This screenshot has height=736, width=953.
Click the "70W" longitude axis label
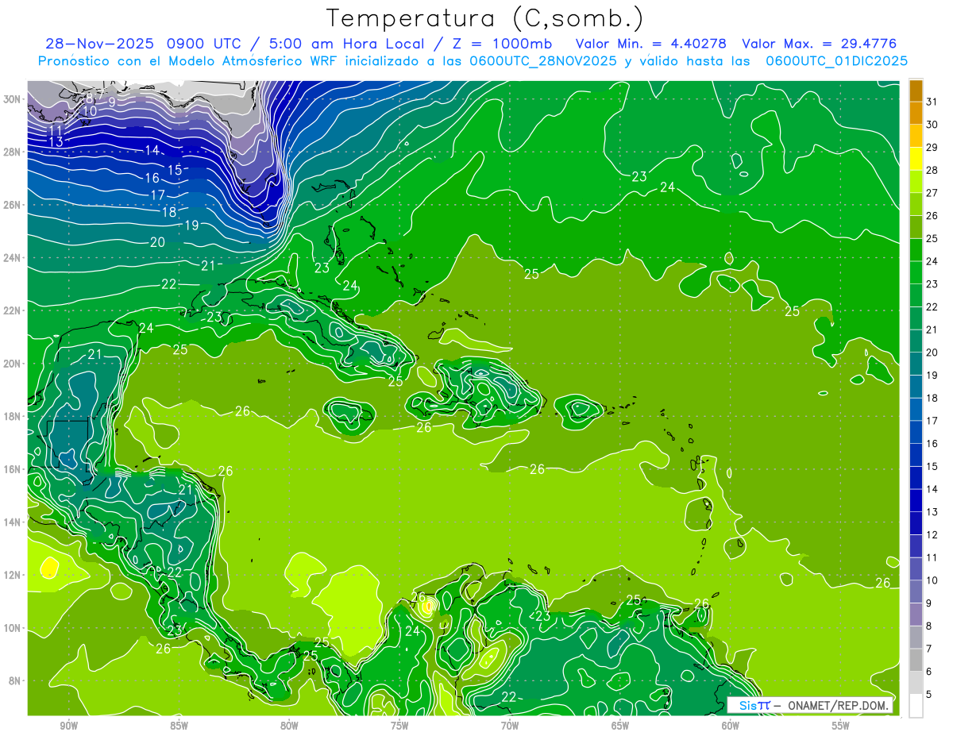(x=510, y=725)
